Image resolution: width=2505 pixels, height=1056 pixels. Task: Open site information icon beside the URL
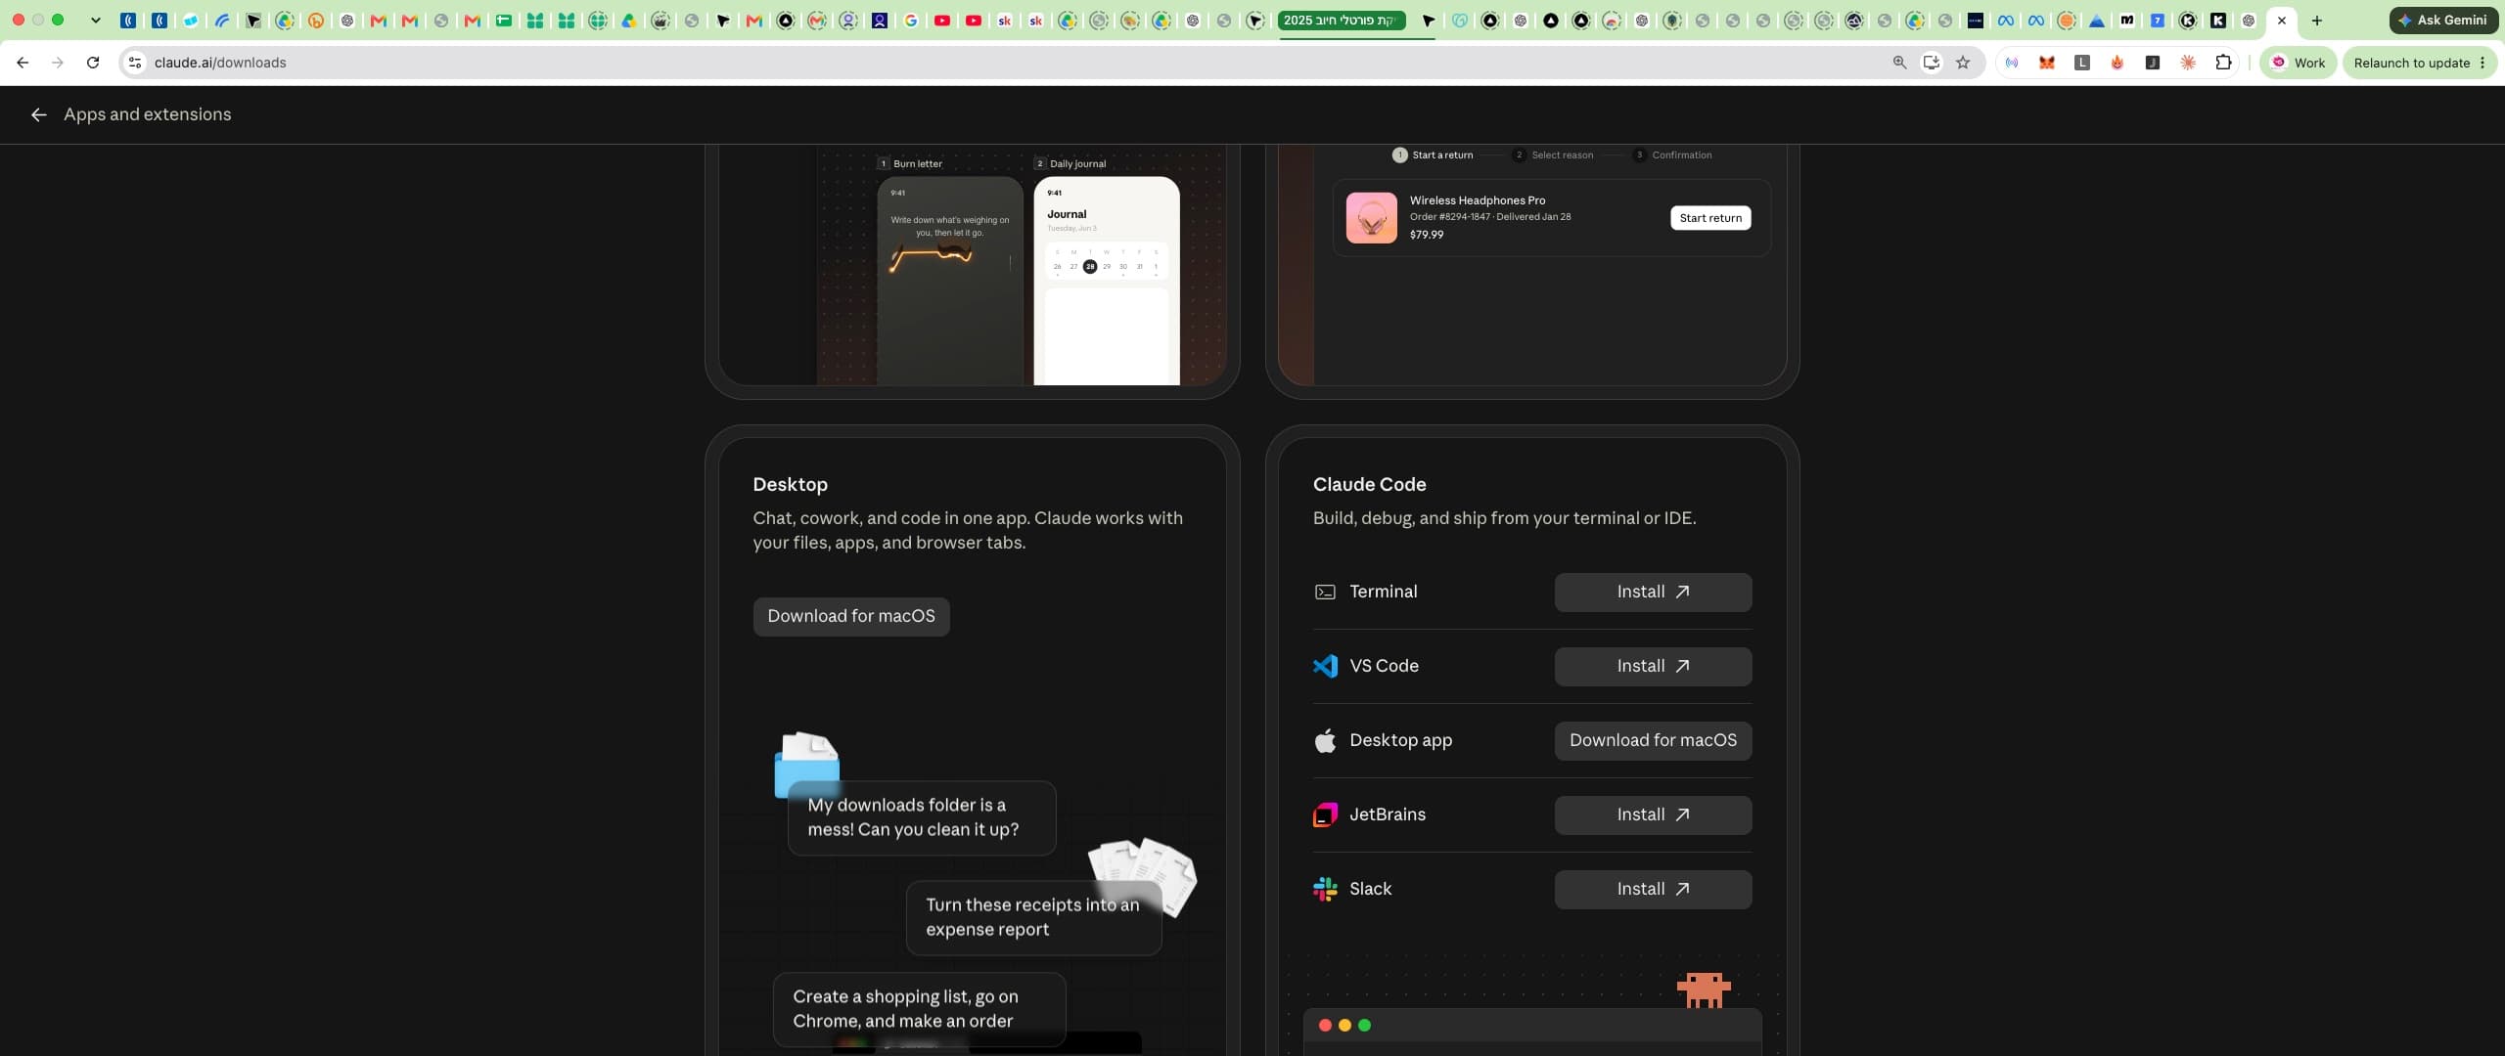point(135,63)
